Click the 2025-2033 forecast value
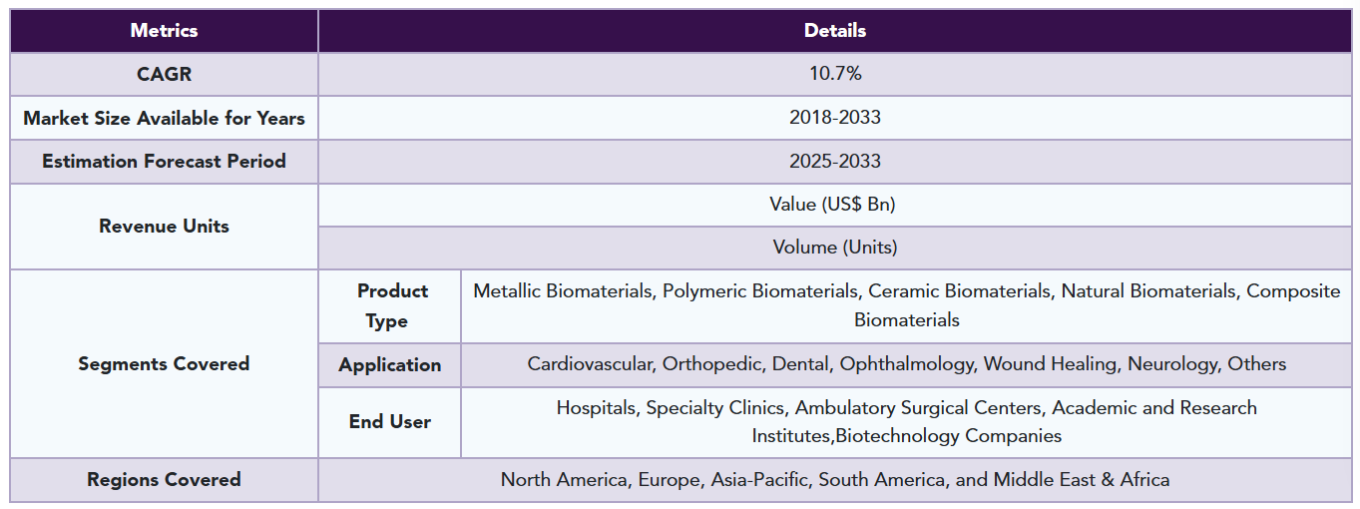Image resolution: width=1360 pixels, height=509 pixels. tap(835, 161)
